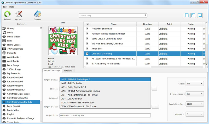Viewport: 209px width, 124px height.
Task: Open the Options tools icon
Action: [19, 14]
